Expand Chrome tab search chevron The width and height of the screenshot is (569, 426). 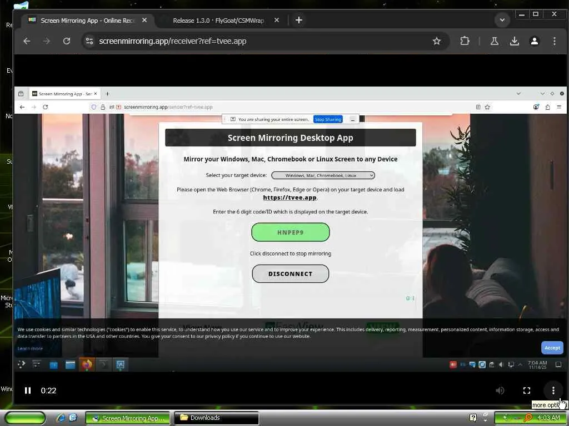pyautogui.click(x=502, y=20)
